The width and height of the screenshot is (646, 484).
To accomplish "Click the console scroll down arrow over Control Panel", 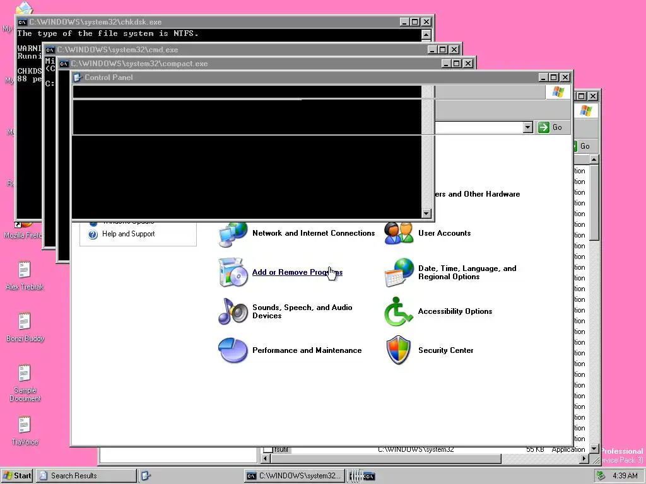I will [426, 213].
